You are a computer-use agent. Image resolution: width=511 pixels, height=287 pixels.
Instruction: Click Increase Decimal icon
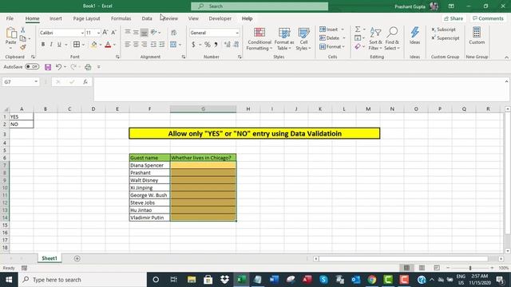pyautogui.click(x=227, y=45)
